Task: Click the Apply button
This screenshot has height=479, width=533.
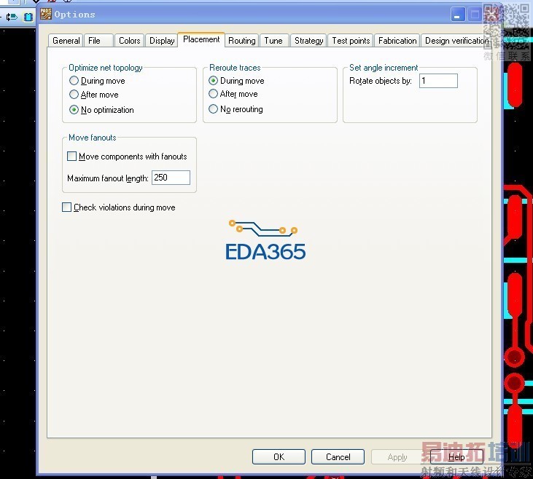Action: point(397,457)
